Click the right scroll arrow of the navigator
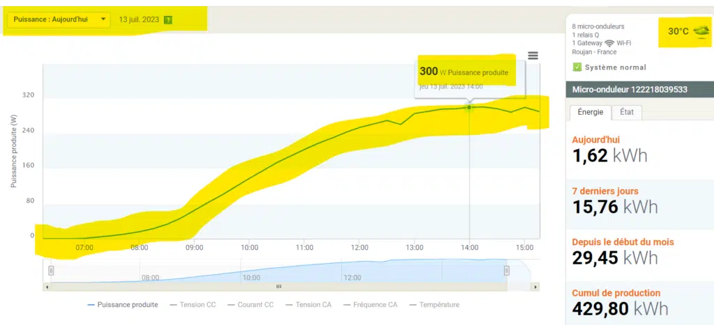 (535, 286)
